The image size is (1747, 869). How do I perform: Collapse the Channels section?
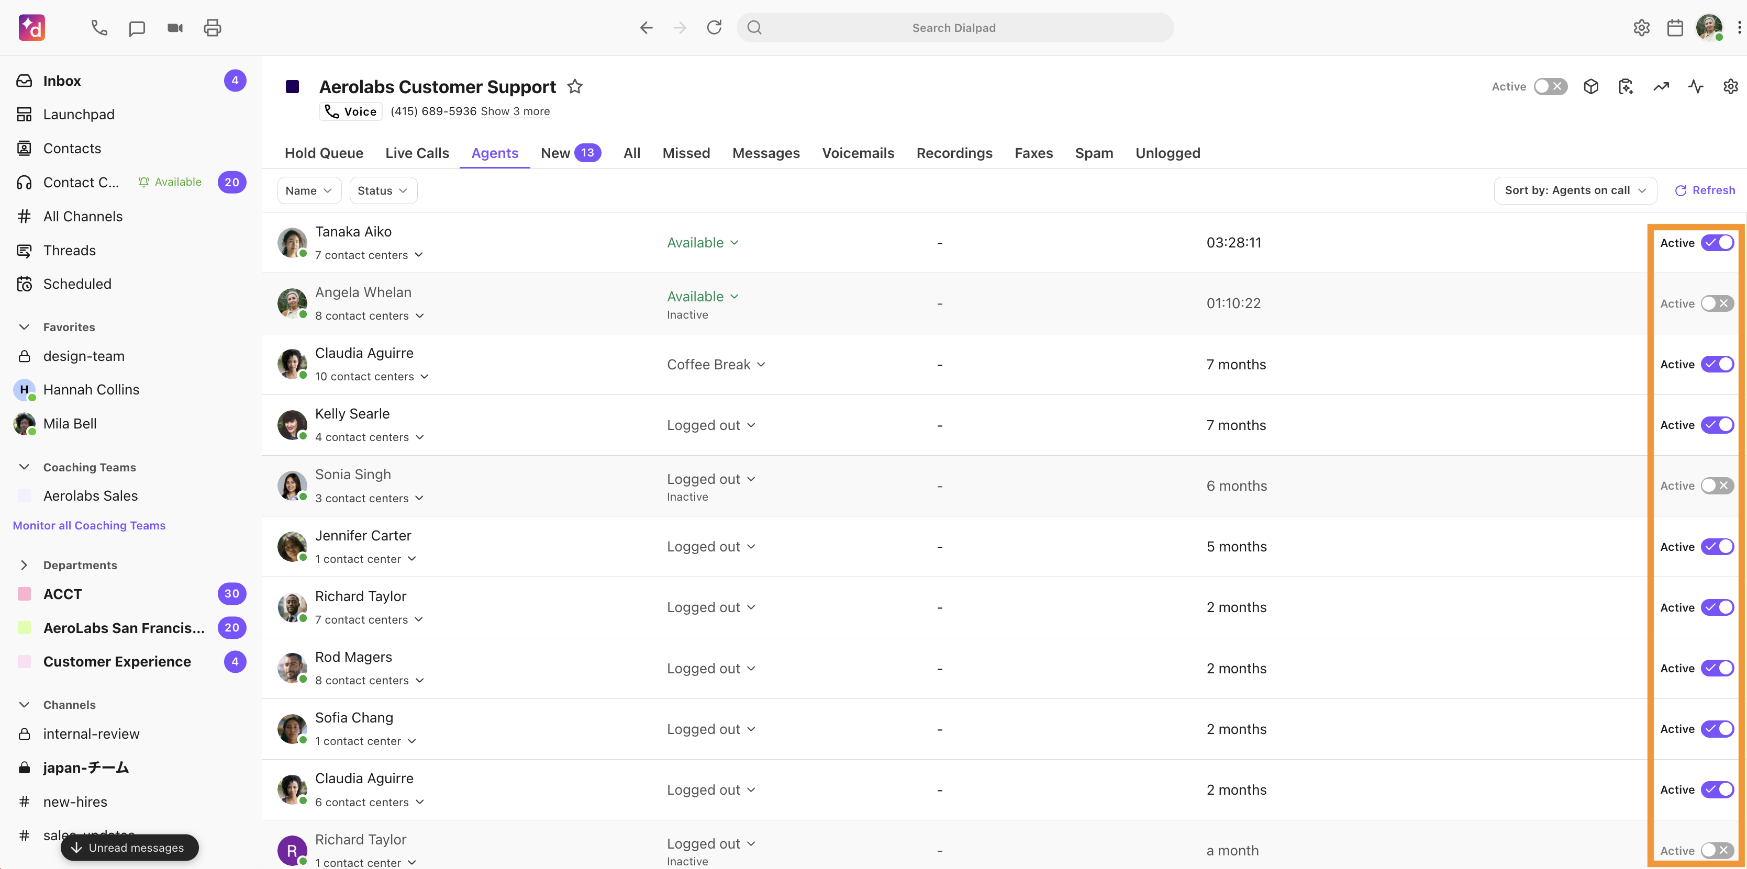tap(25, 705)
